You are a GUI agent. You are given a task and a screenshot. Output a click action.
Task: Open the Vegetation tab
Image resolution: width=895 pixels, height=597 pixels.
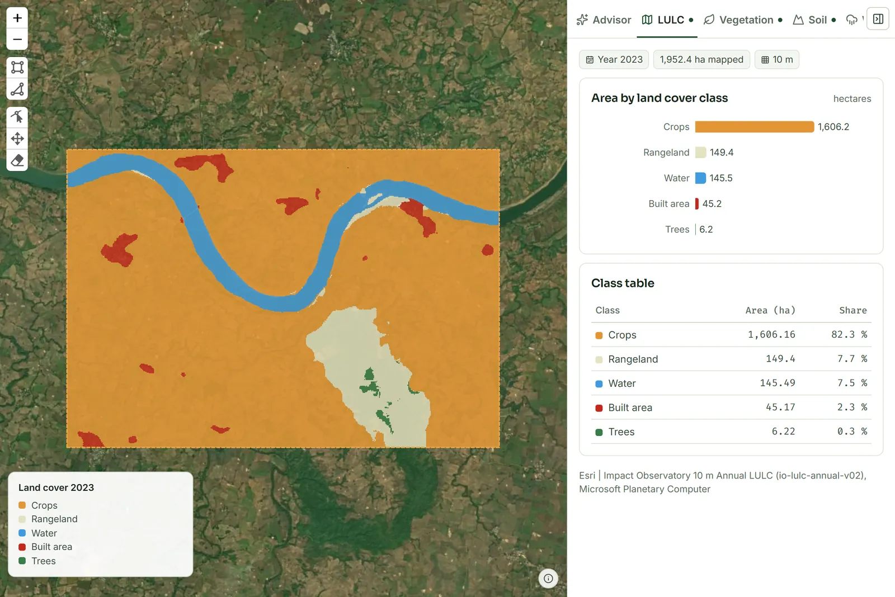[x=743, y=20]
